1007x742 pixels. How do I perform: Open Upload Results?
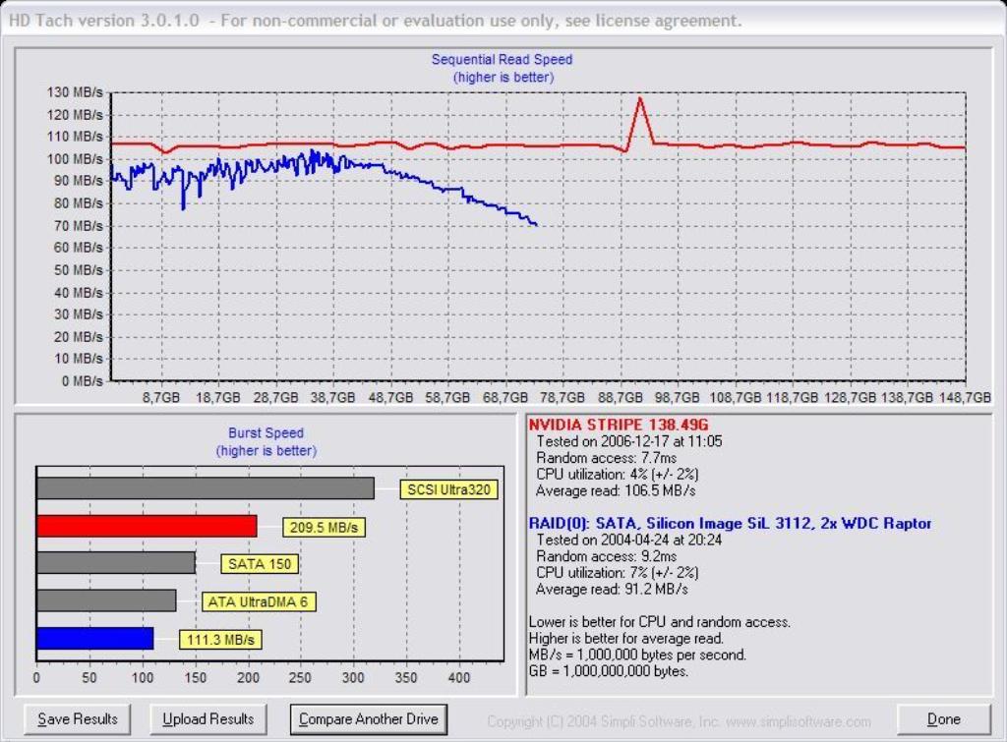point(208,718)
